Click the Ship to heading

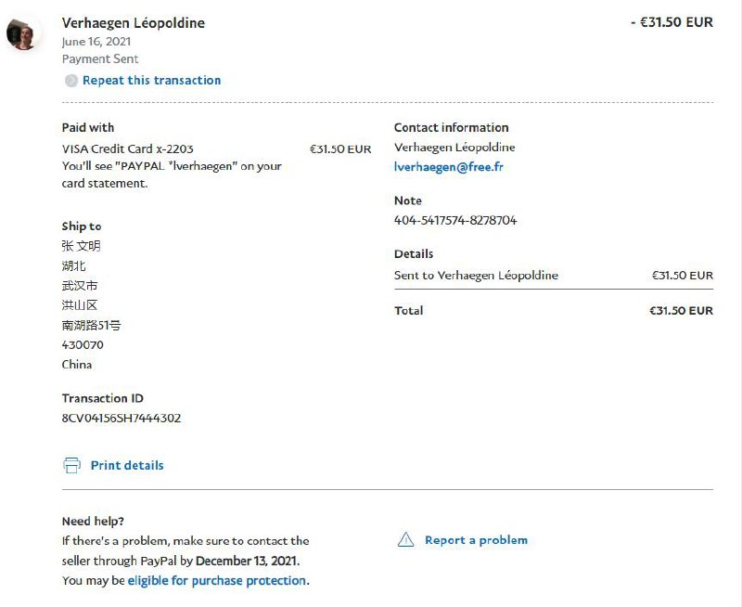(x=82, y=226)
